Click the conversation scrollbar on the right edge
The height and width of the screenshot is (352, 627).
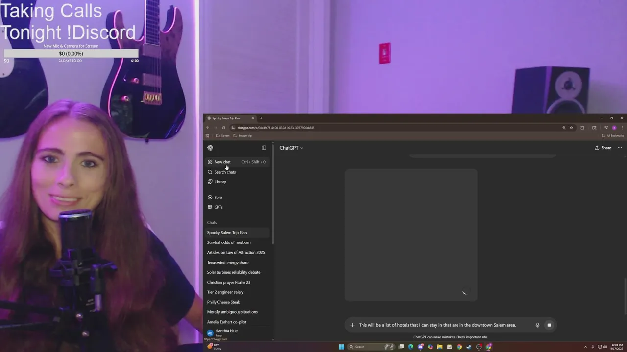pyautogui.click(x=626, y=297)
